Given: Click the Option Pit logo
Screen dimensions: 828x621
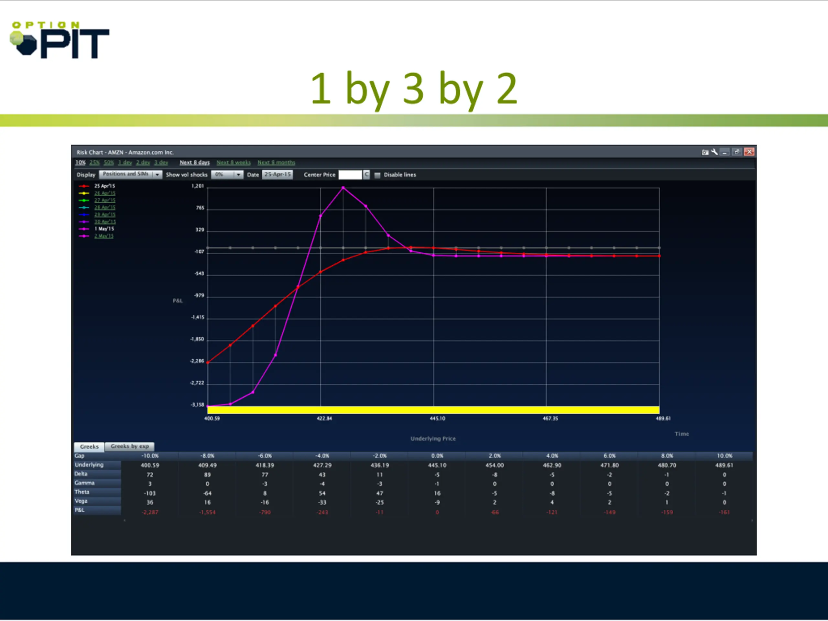Looking at the screenshot, I should pos(60,40).
